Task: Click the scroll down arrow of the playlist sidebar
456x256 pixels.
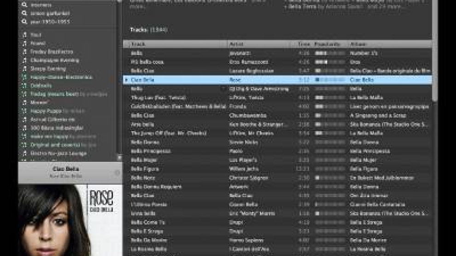Action: (119, 157)
